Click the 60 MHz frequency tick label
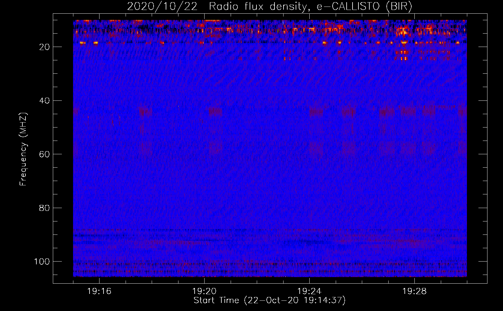This screenshot has height=311, width=503. (44, 154)
